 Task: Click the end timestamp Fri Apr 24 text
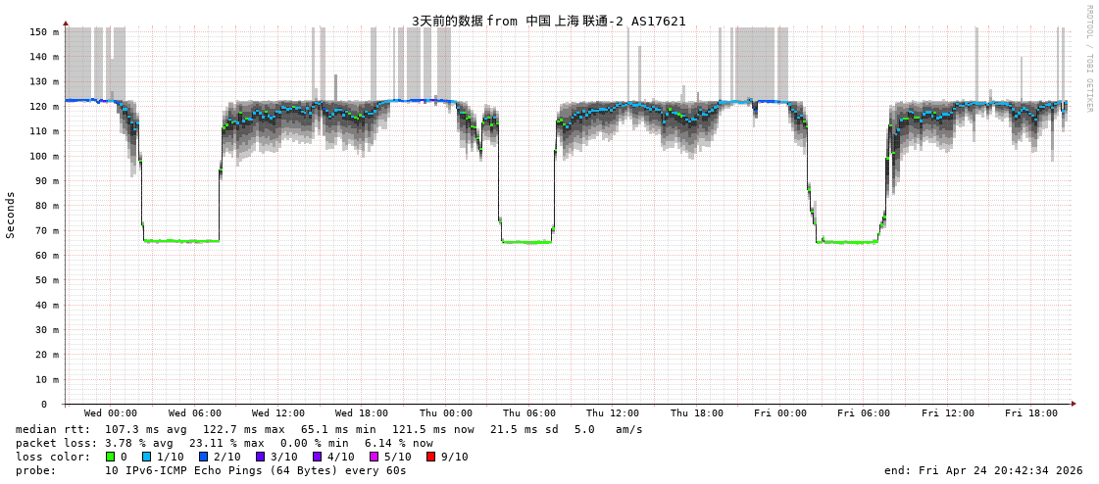pos(983,470)
